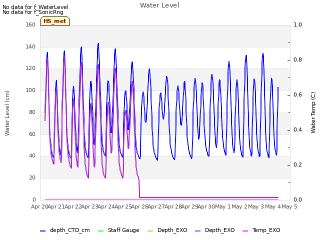
Task: Click the Apr 23 date label
Action: coord(90,206)
